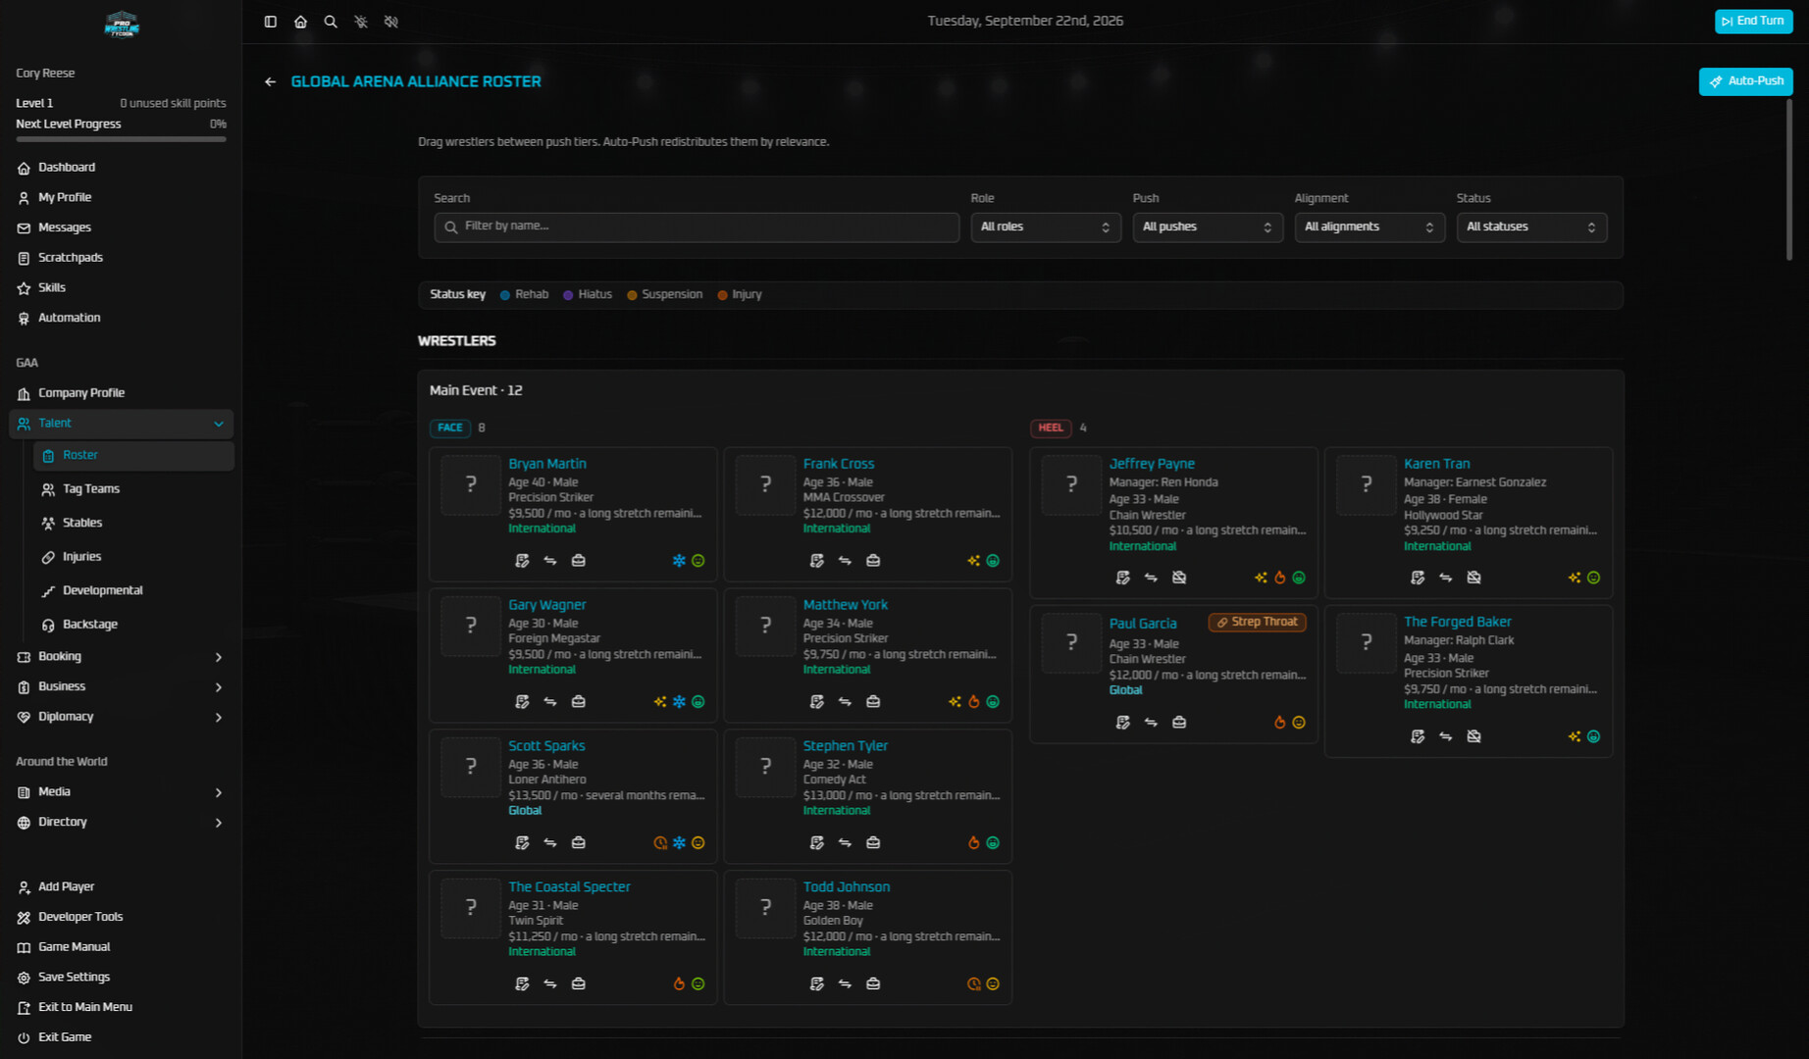The width and height of the screenshot is (1809, 1059).
Task: Open Todd Johnson's profile link
Action: point(847,887)
